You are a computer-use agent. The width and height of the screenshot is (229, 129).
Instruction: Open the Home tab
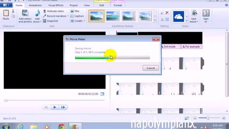pyautogui.click(x=19, y=5)
